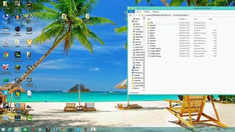235x132 pixels.
Task: Open the Accueil ribbon tab
Action: tap(139, 12)
